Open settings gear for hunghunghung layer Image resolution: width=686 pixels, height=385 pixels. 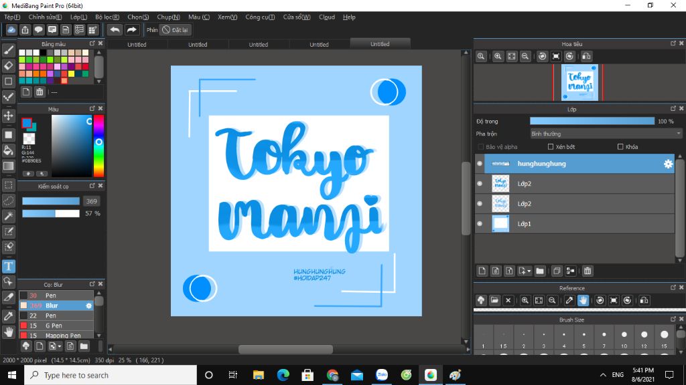point(668,164)
